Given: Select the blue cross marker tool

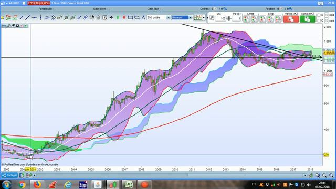Looking at the screenshot, I should click(x=79, y=18).
